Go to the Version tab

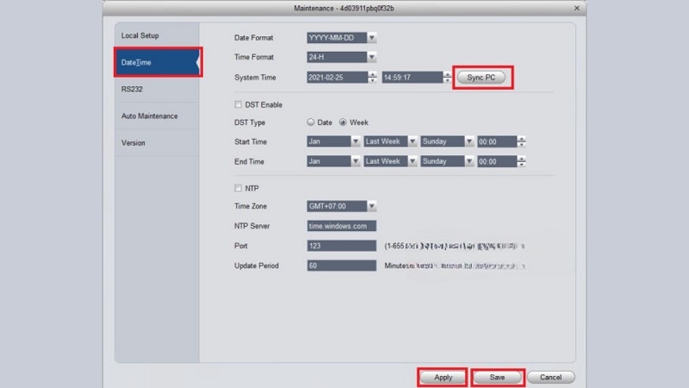pyautogui.click(x=133, y=142)
